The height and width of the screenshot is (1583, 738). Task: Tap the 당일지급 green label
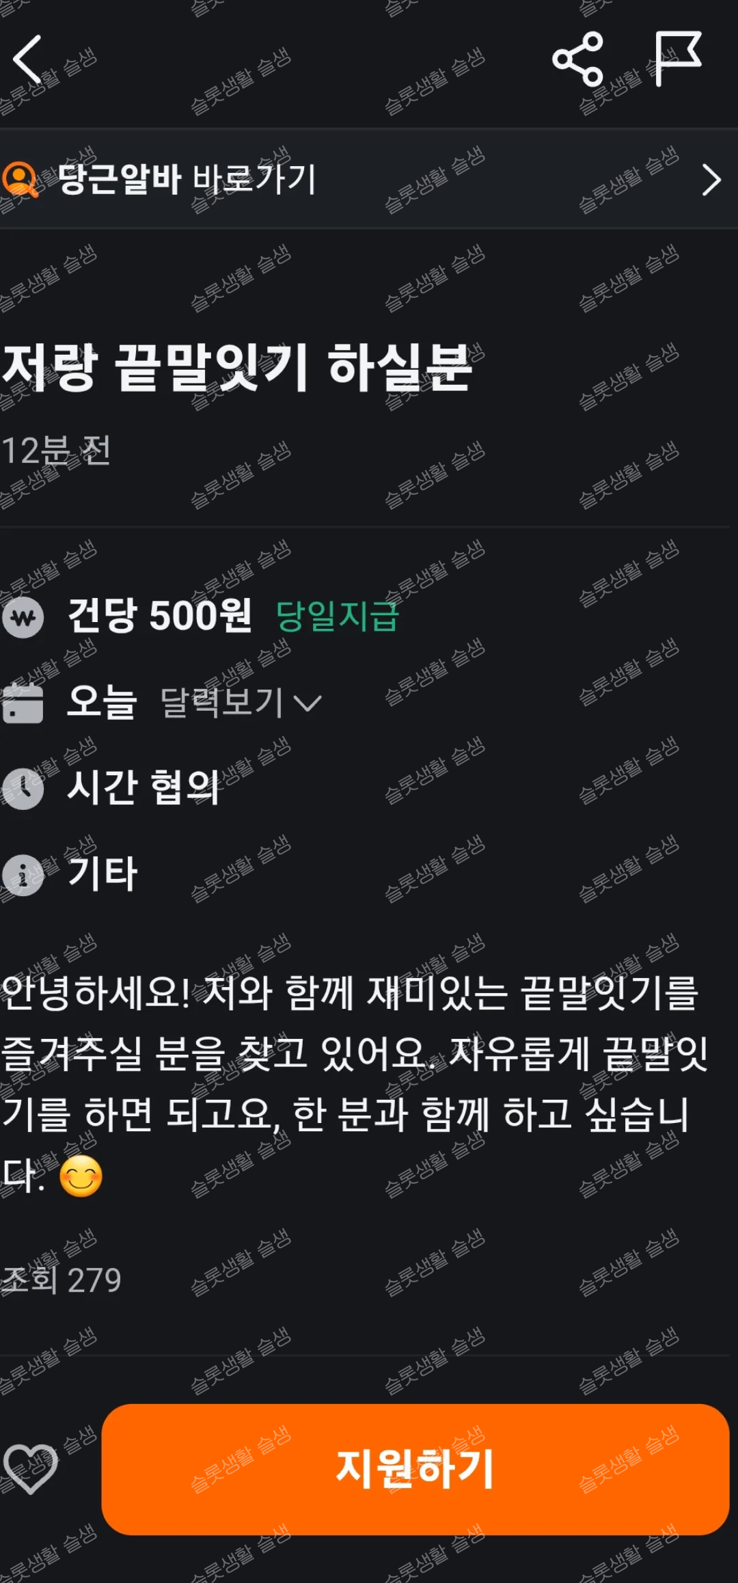(337, 615)
